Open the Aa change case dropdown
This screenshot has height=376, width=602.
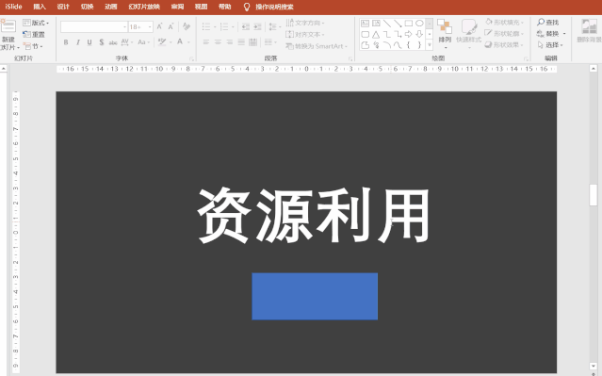coord(143,41)
